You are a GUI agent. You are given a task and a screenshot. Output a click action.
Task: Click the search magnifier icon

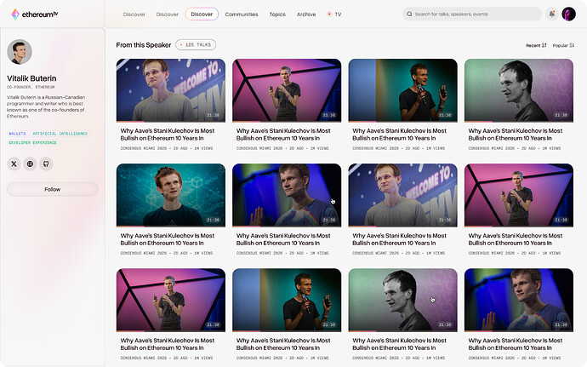409,14
